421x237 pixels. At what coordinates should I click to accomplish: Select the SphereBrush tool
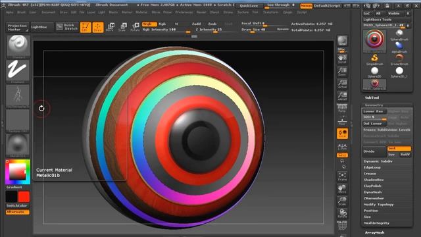pos(399,35)
